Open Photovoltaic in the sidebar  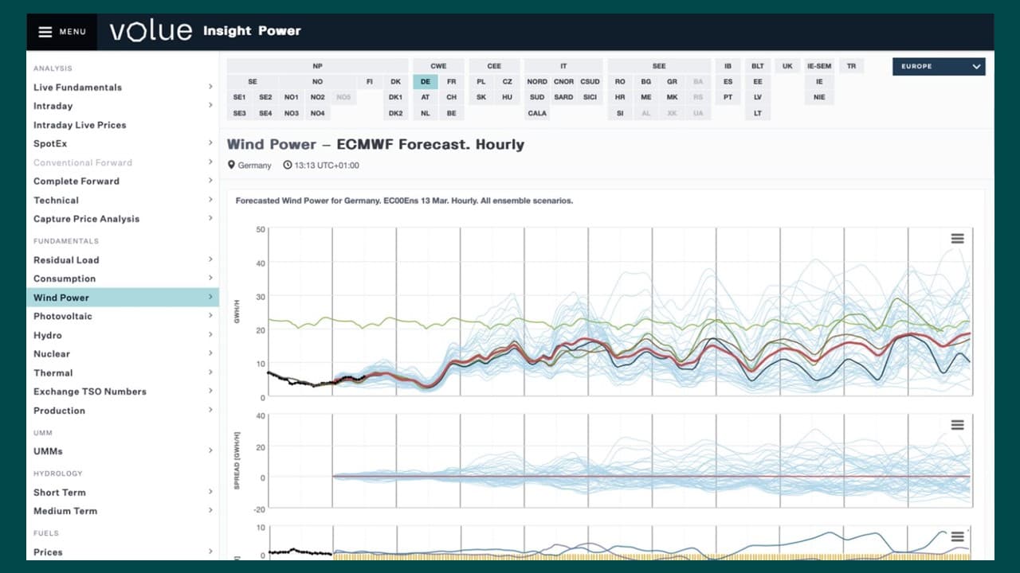(x=63, y=316)
